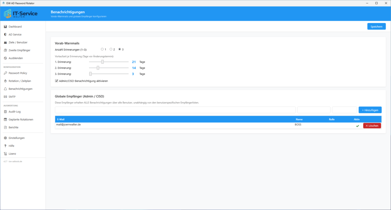Click the 1. Erinnerung slider thumb
The height and width of the screenshot is (210, 391).
click(x=102, y=62)
